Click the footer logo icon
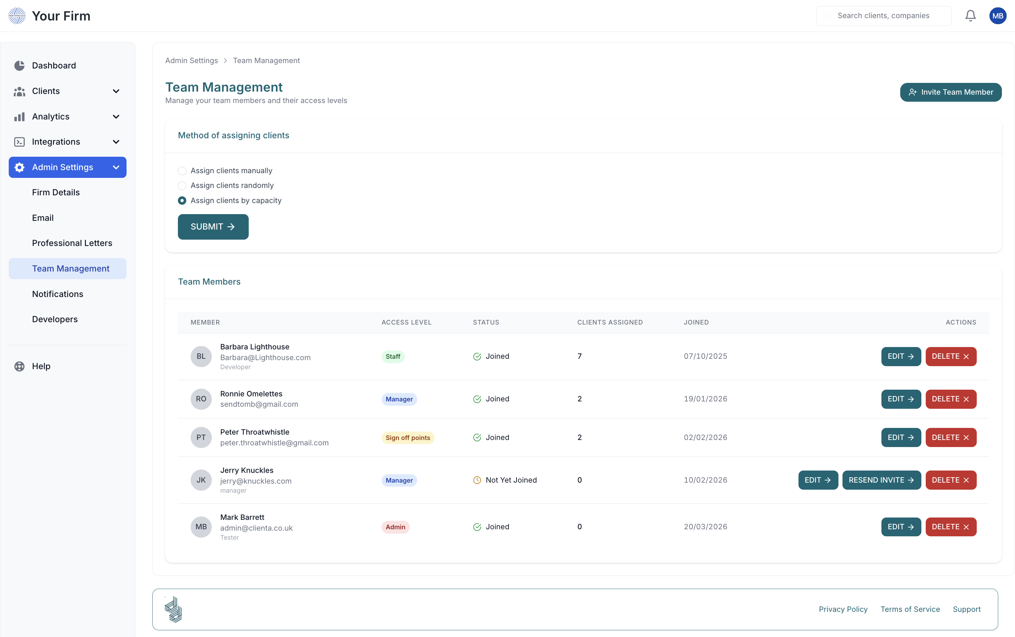The width and height of the screenshot is (1015, 637). point(173,609)
